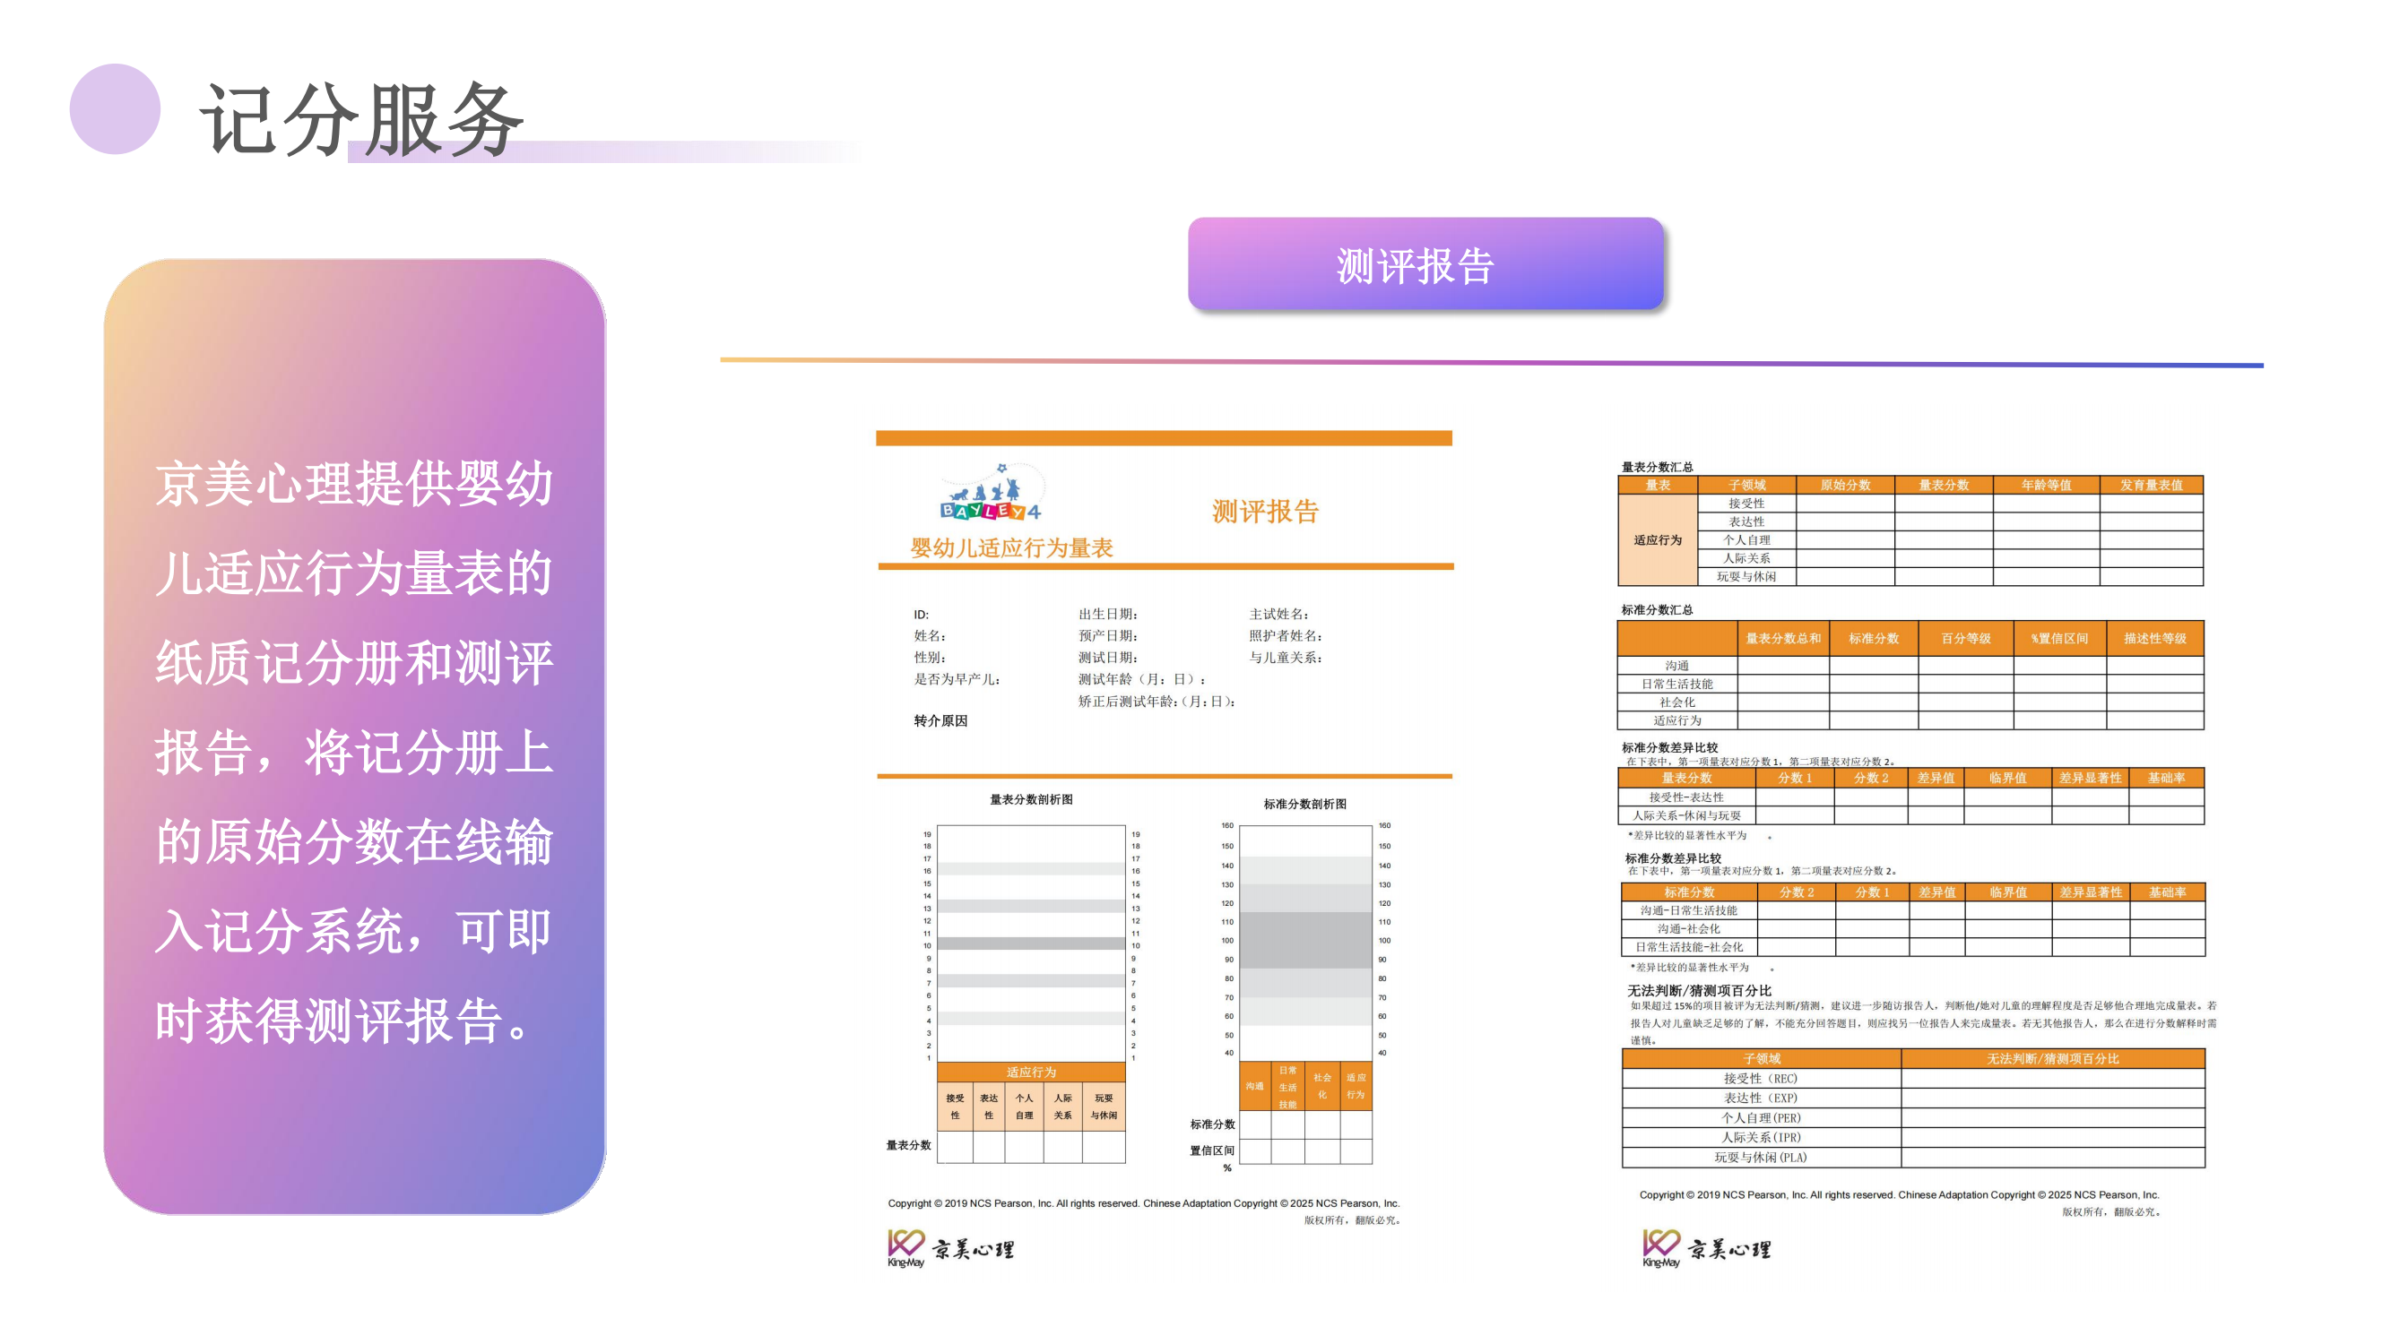Click the right King-May logo
The image size is (2391, 1344).
pos(1705,1248)
